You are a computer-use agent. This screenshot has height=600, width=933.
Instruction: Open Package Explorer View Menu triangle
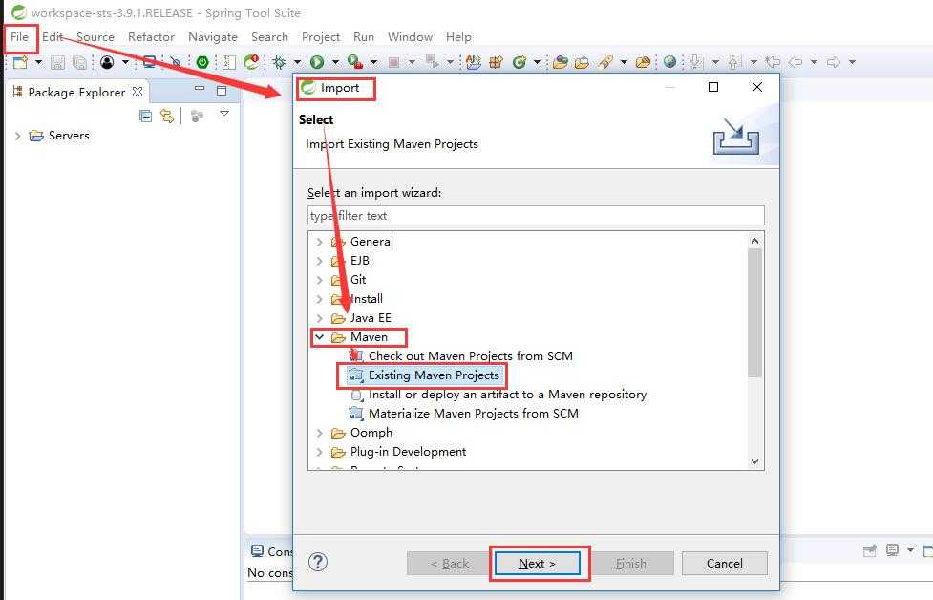point(224,113)
